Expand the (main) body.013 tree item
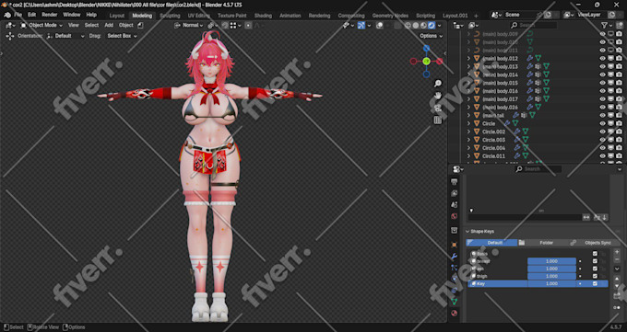Screen dimensions: 627x332 469,66
